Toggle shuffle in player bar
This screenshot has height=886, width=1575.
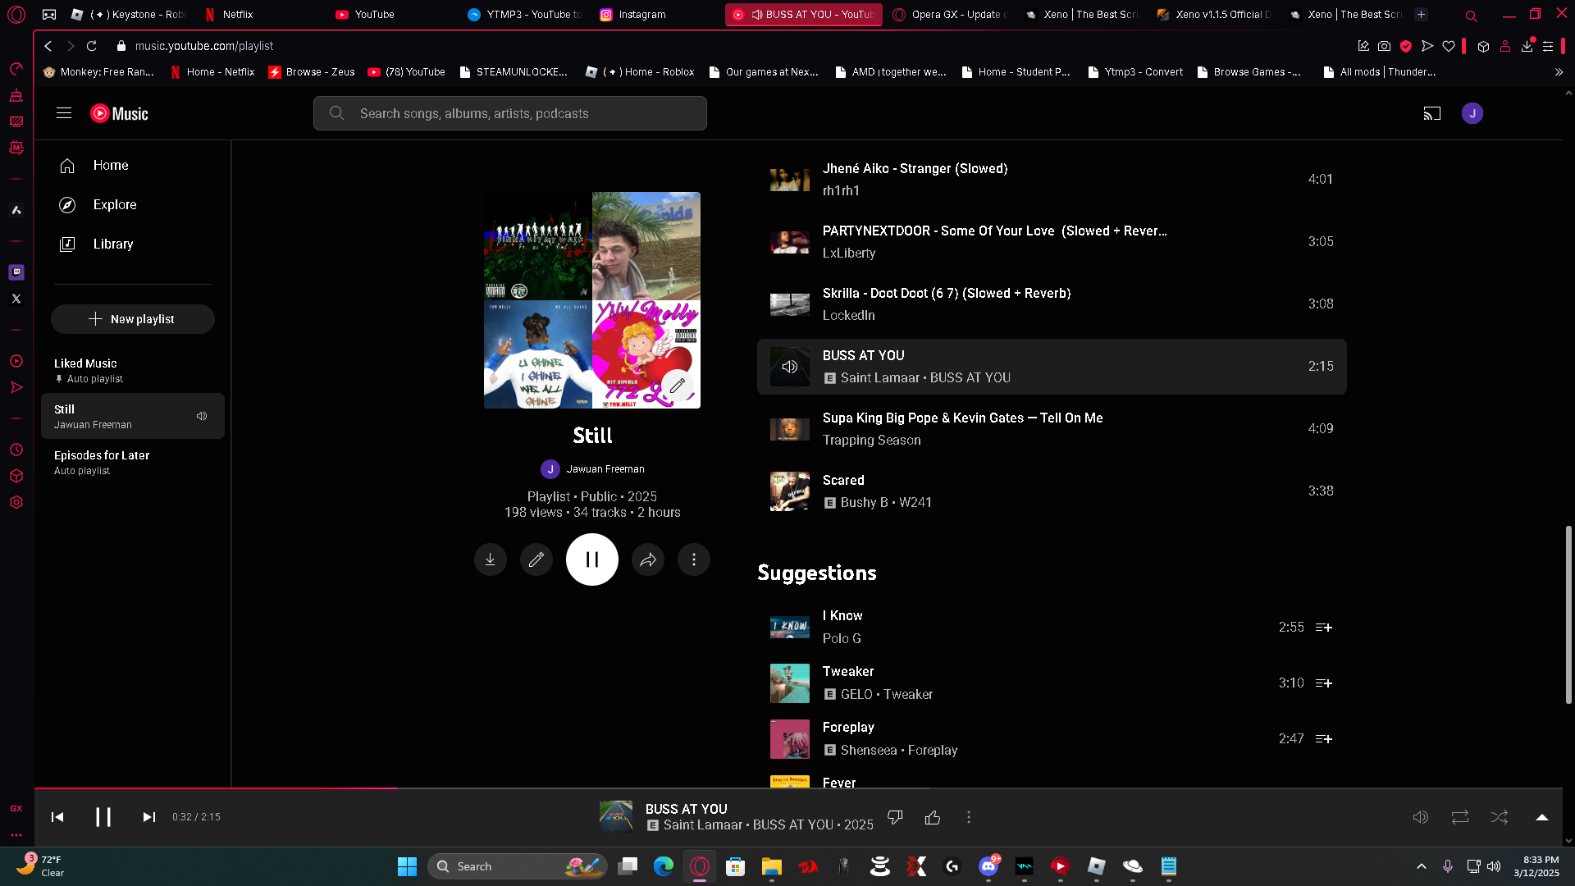(x=1500, y=817)
